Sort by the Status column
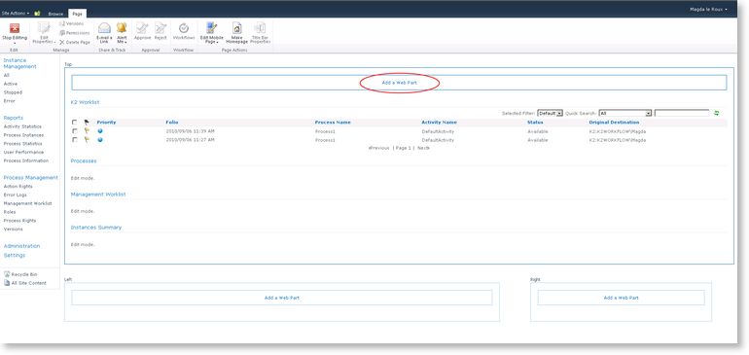The image size is (749, 355). pos(535,123)
